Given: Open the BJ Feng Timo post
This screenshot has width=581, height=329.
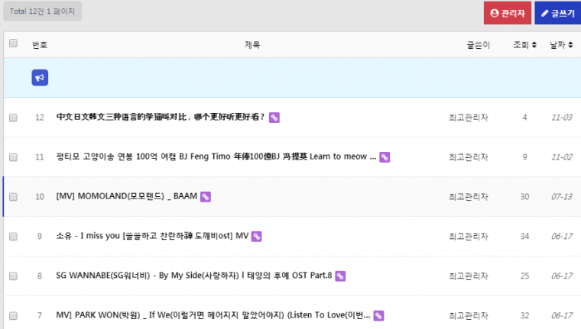Looking at the screenshot, I should pyautogui.click(x=216, y=156).
